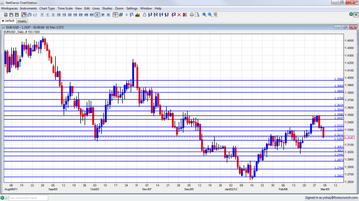Select the line chart type icon
Screen dimensions: 359x201
[35, 15]
